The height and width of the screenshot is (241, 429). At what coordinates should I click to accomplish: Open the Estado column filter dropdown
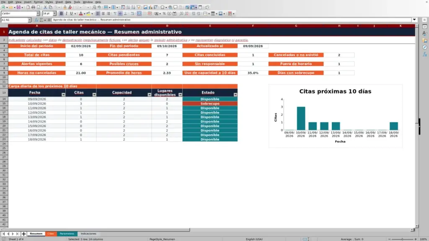click(x=235, y=95)
